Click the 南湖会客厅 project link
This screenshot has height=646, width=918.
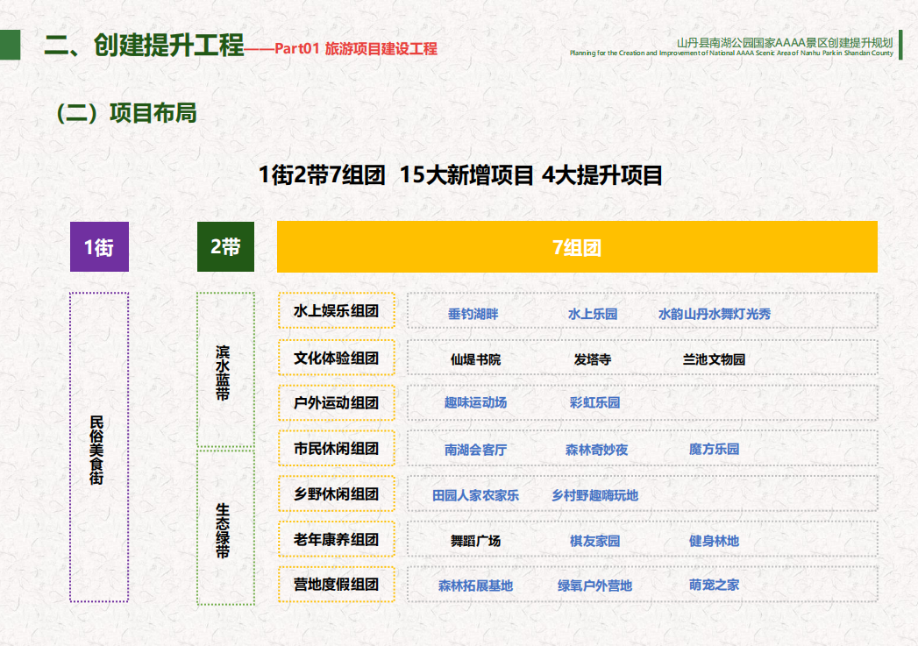[475, 450]
